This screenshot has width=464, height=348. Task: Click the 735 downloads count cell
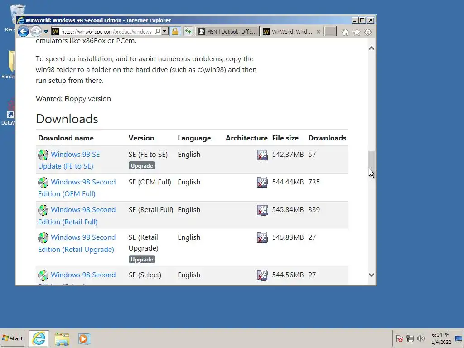pos(314,182)
